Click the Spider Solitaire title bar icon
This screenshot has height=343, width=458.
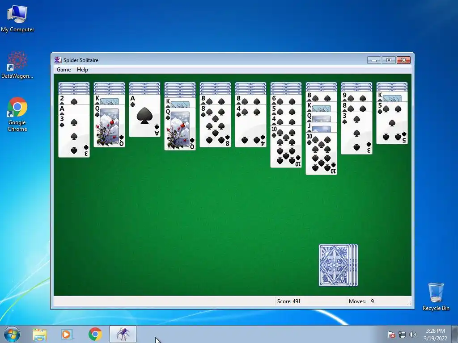click(x=58, y=60)
